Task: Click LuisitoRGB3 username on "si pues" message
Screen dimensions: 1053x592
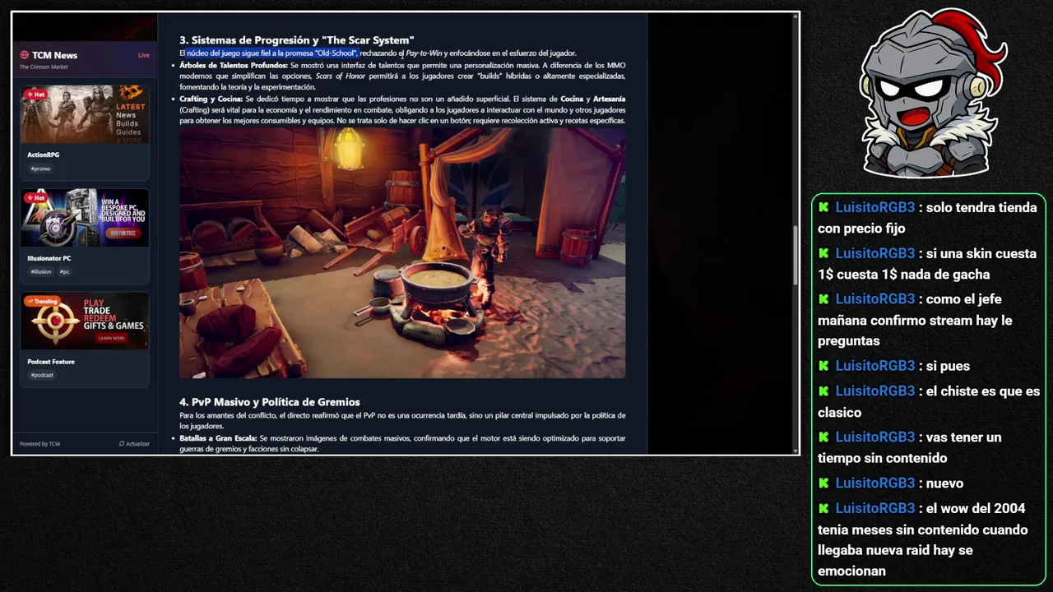Action: click(874, 366)
